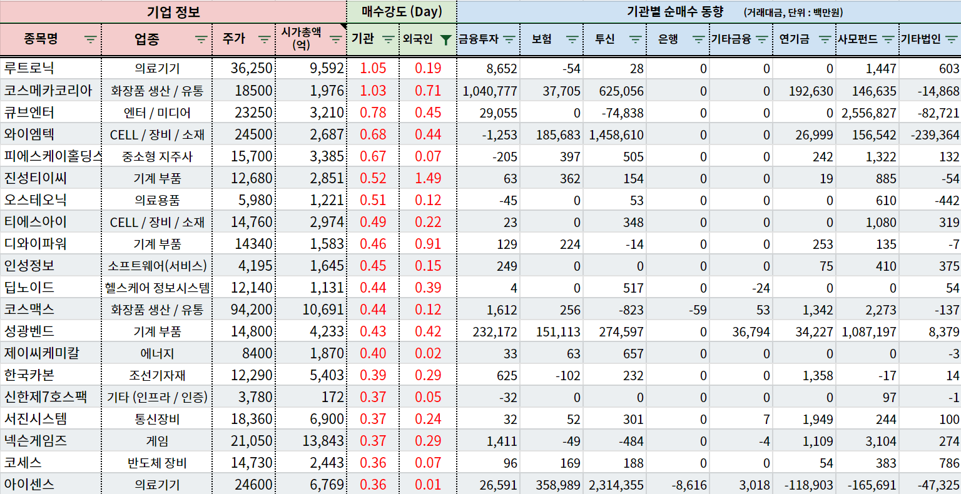Select the -8,616 은행 cell
961x494 pixels.
coord(678,484)
